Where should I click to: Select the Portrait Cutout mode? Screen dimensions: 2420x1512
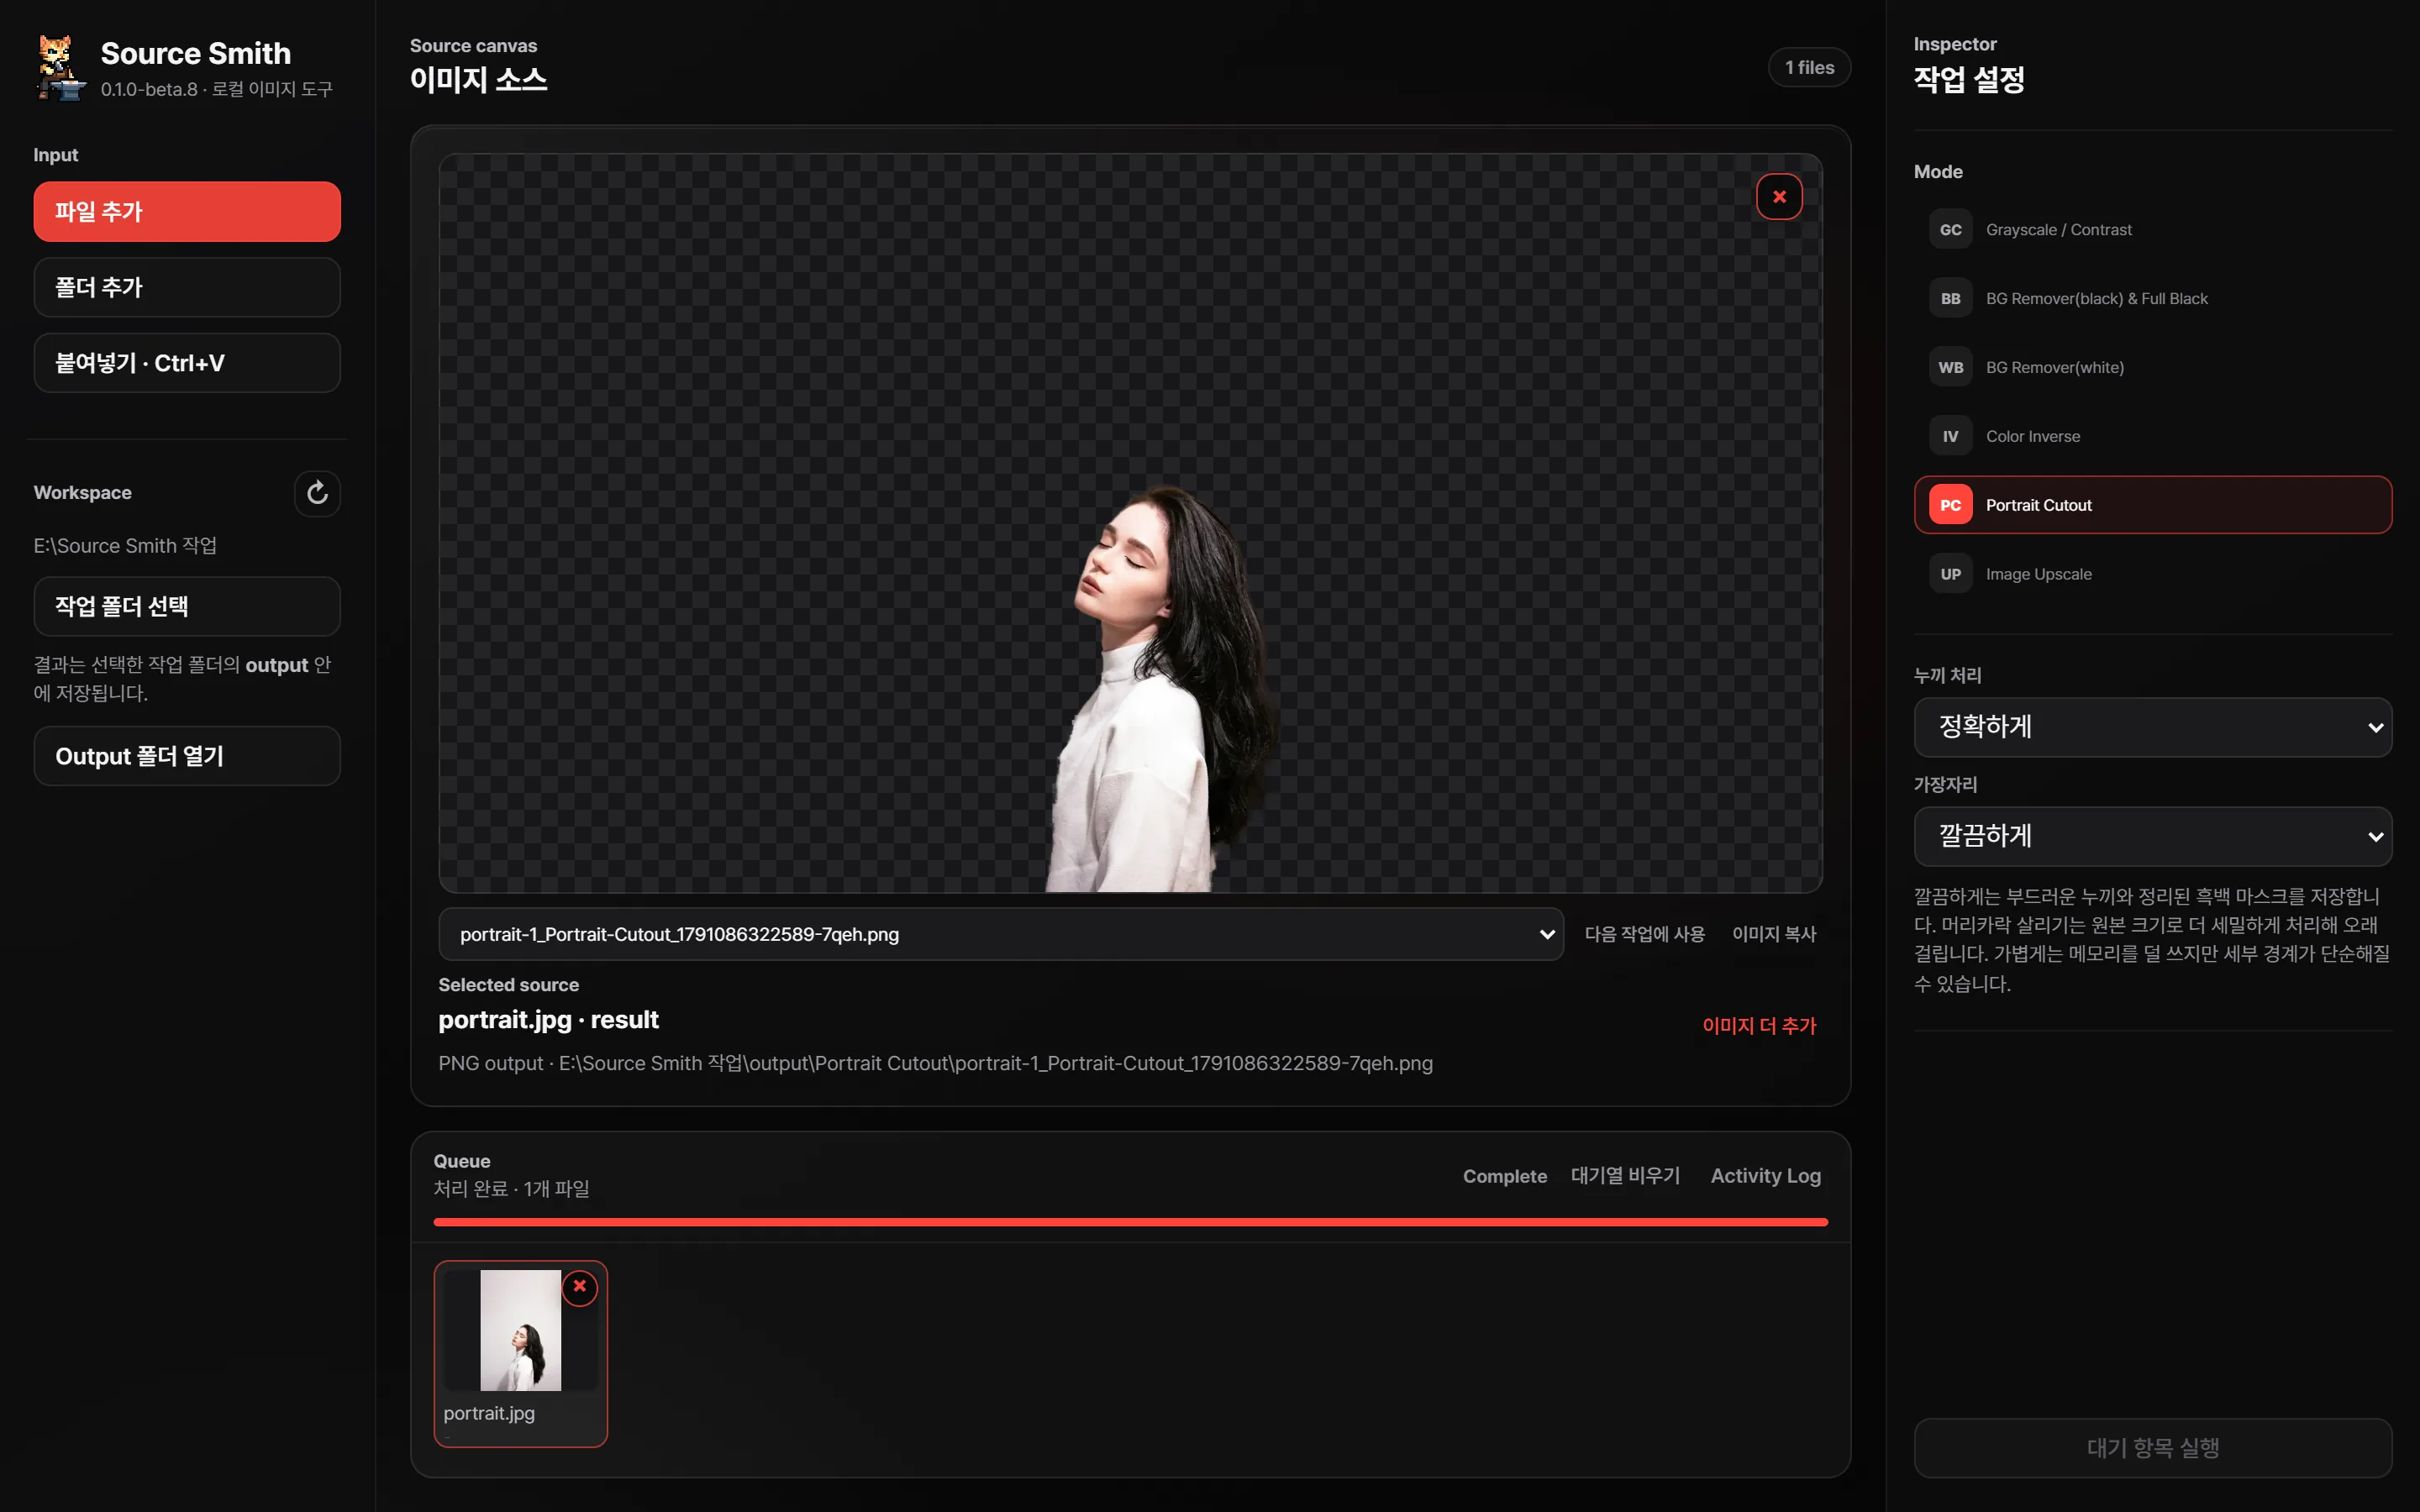pos(2152,506)
